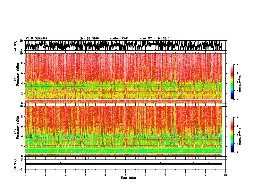This screenshot has width=254, height=196.
Task: Click the "ch.3(V)" y-axis label
Action: [x=15, y=164]
